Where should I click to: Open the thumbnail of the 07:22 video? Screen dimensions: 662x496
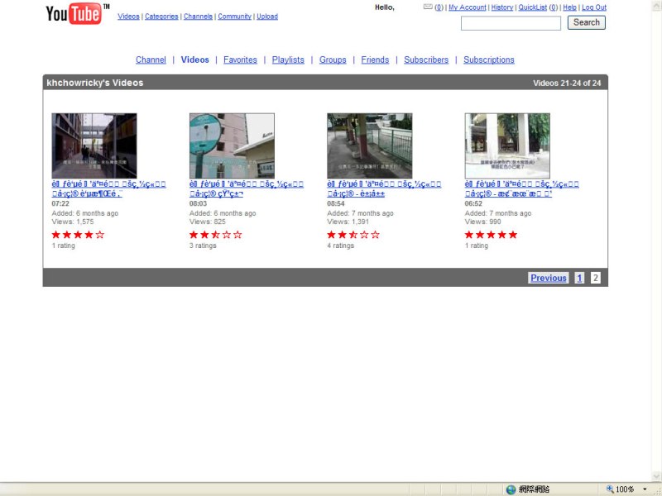(94, 145)
